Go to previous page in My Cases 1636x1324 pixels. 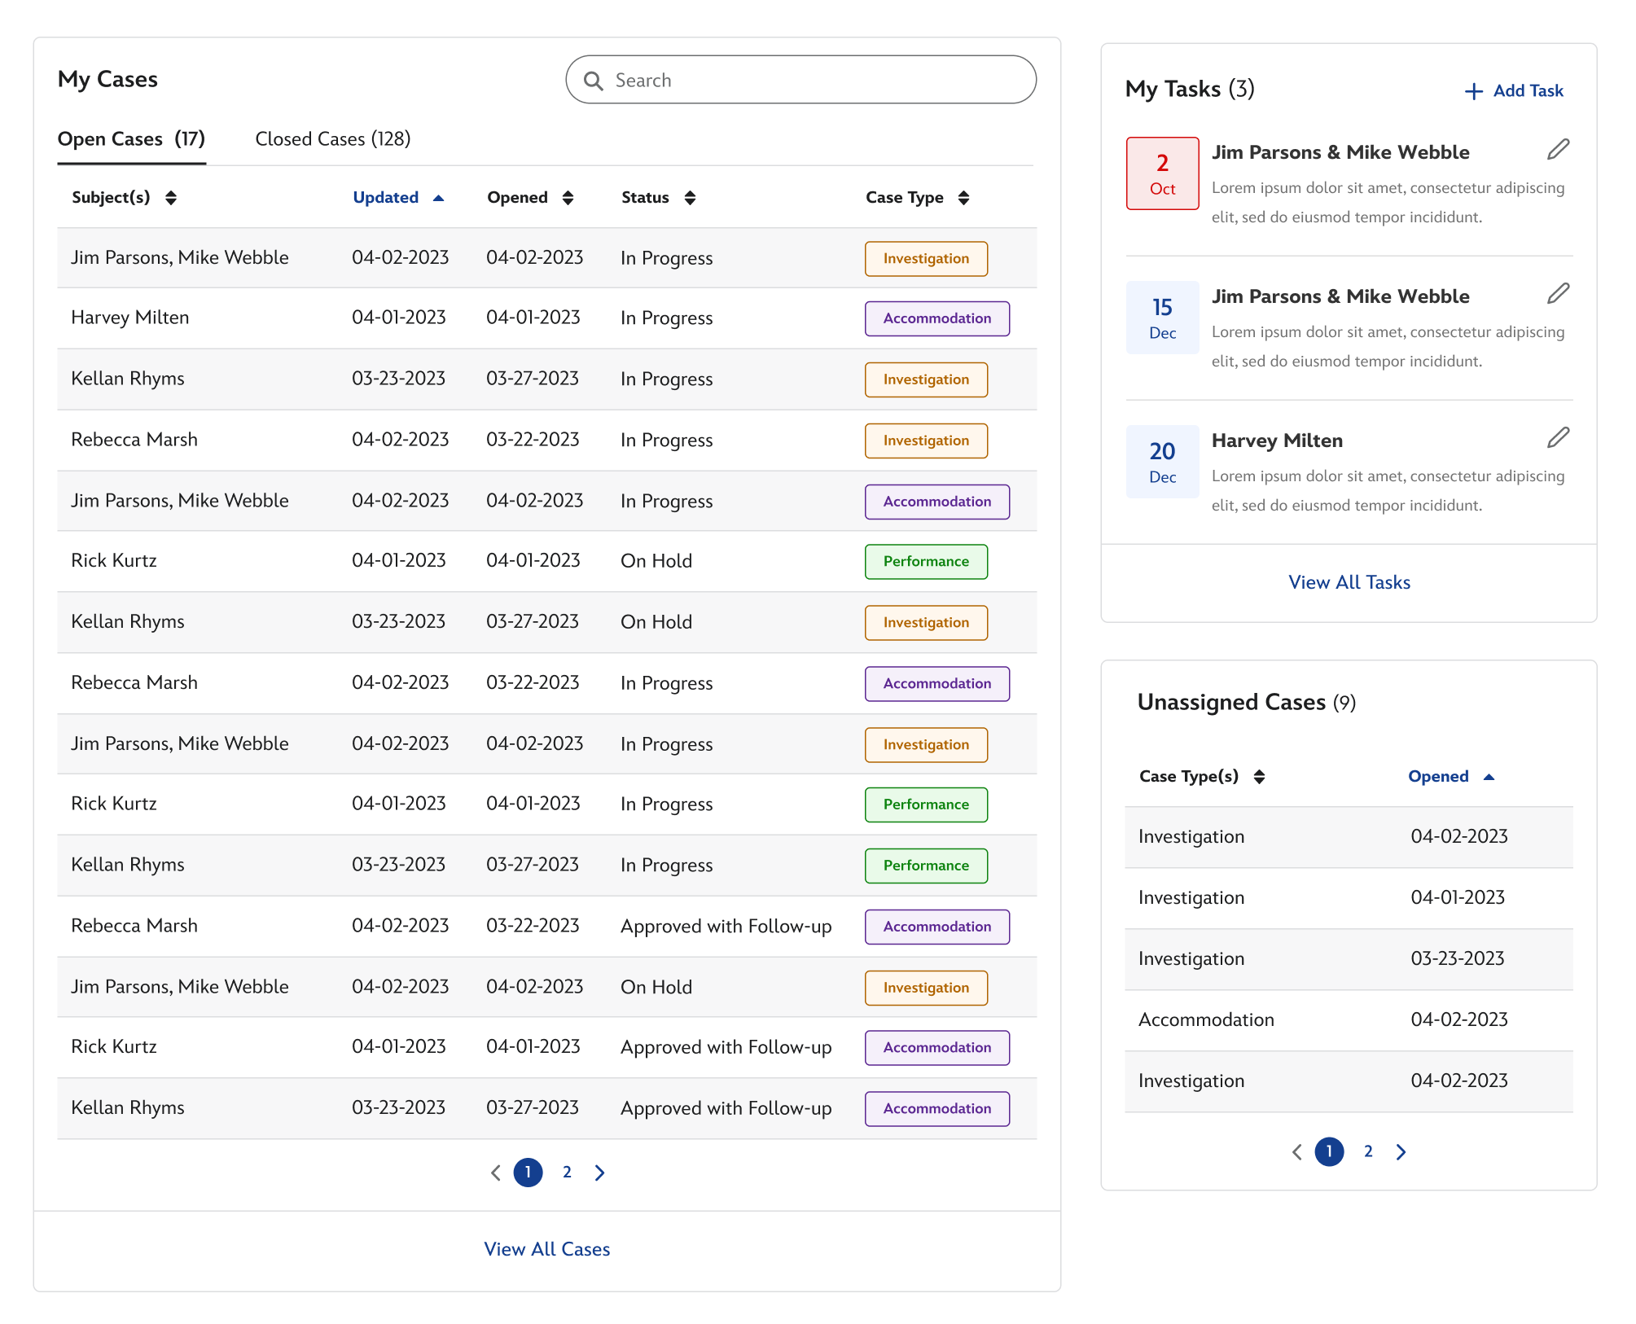click(x=495, y=1173)
